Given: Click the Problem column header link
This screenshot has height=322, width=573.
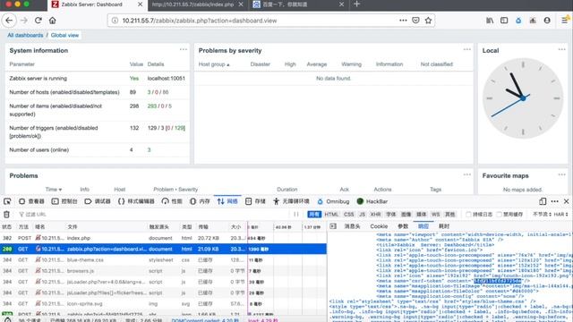Looking at the screenshot, I should pos(163,189).
